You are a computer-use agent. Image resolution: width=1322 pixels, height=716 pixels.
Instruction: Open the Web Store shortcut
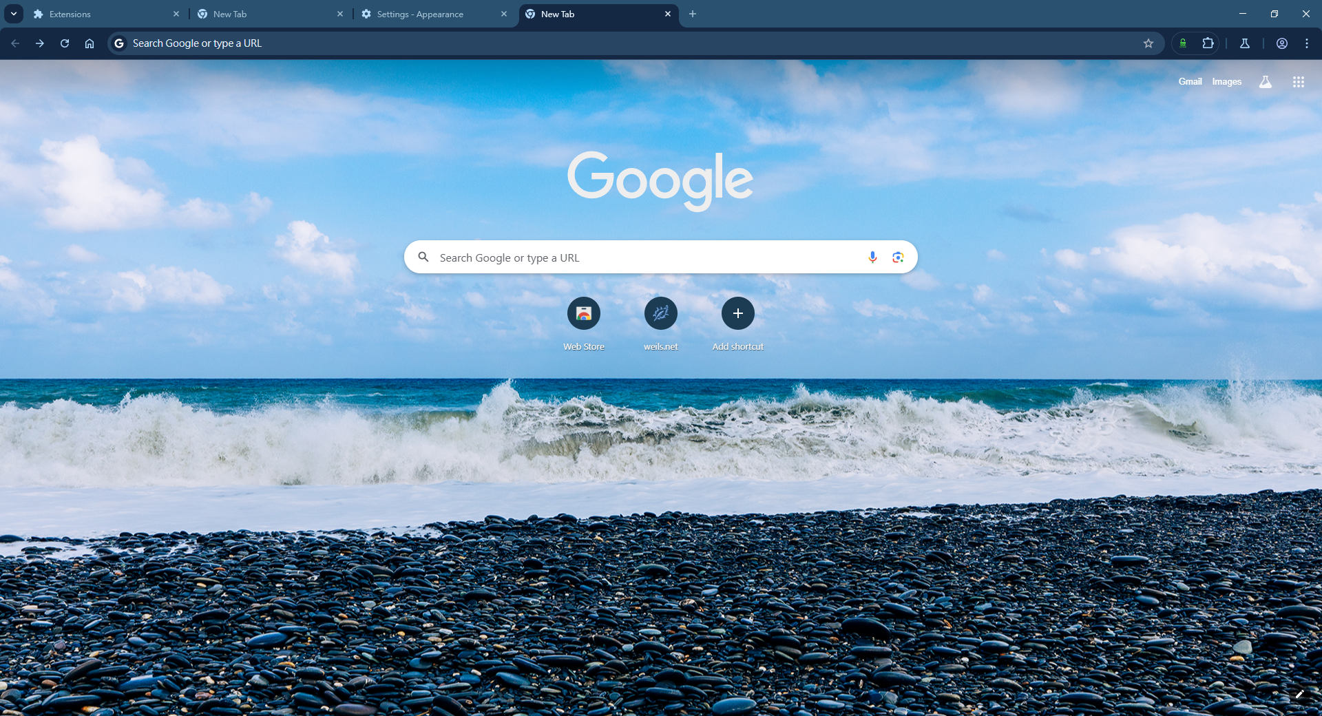[x=583, y=314]
